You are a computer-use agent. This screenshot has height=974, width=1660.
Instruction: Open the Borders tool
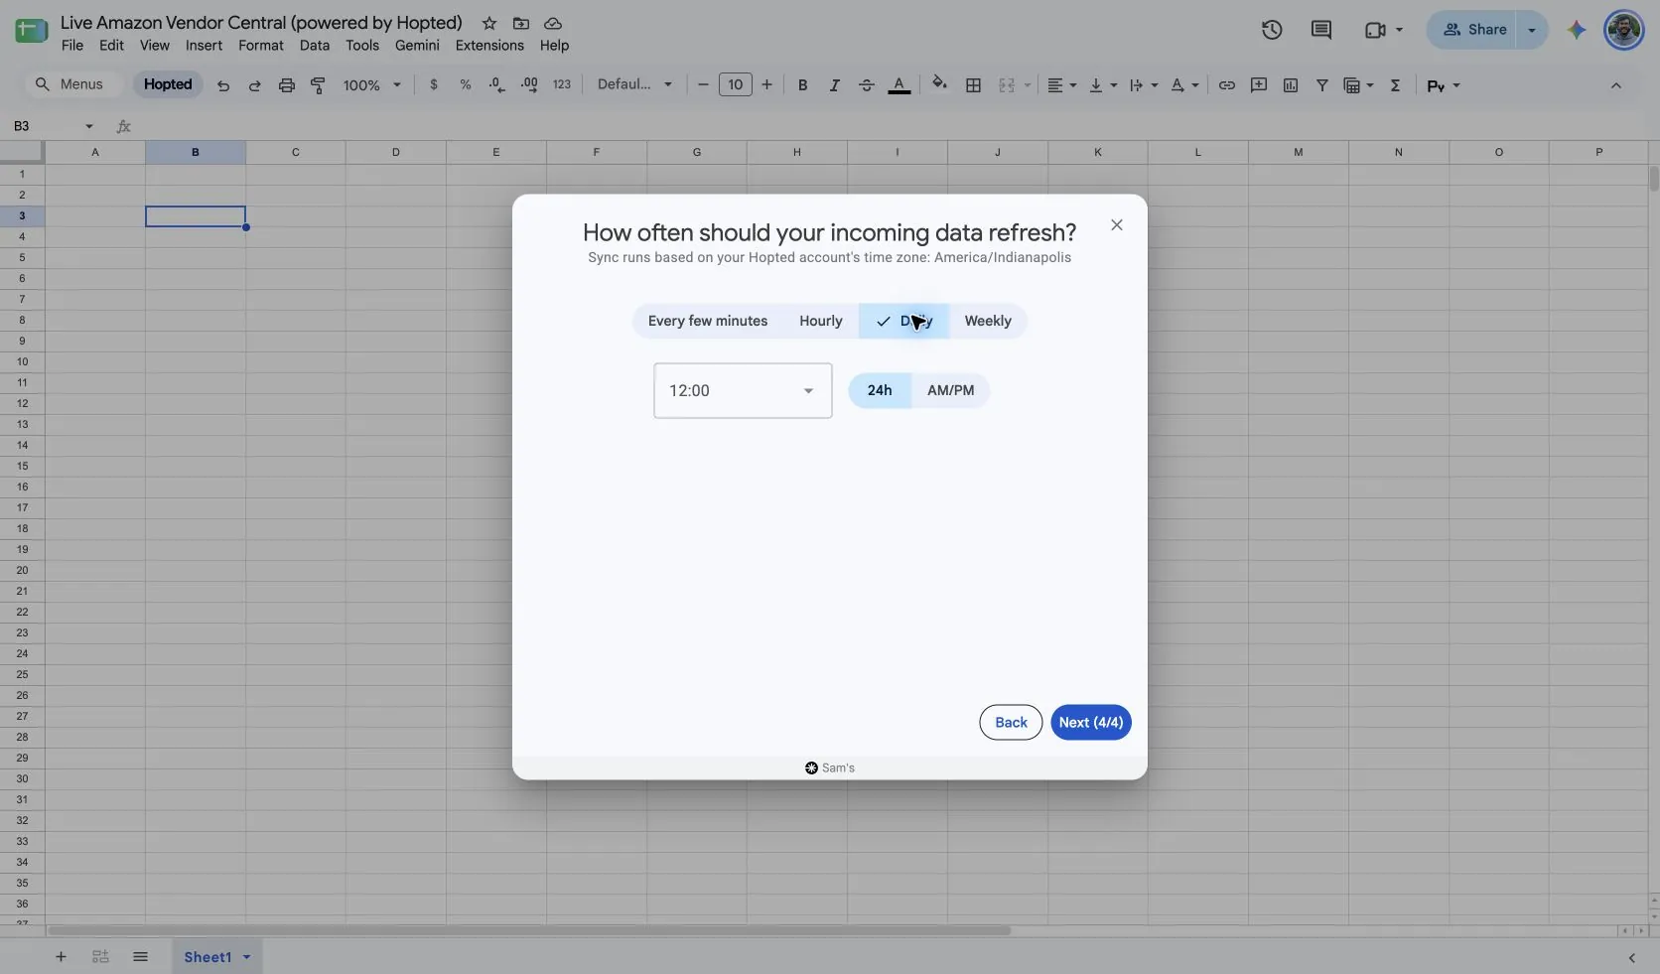(x=974, y=85)
